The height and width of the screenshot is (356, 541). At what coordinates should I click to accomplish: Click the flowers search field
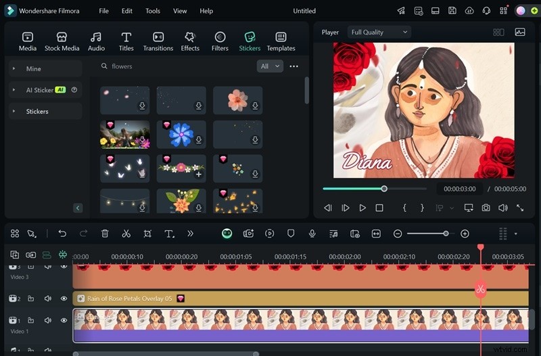(176, 66)
